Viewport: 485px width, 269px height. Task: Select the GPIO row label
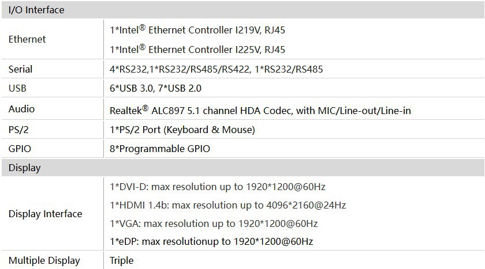(x=20, y=149)
